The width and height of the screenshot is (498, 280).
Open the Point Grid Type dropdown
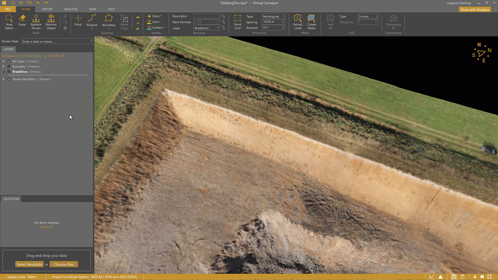273,16
